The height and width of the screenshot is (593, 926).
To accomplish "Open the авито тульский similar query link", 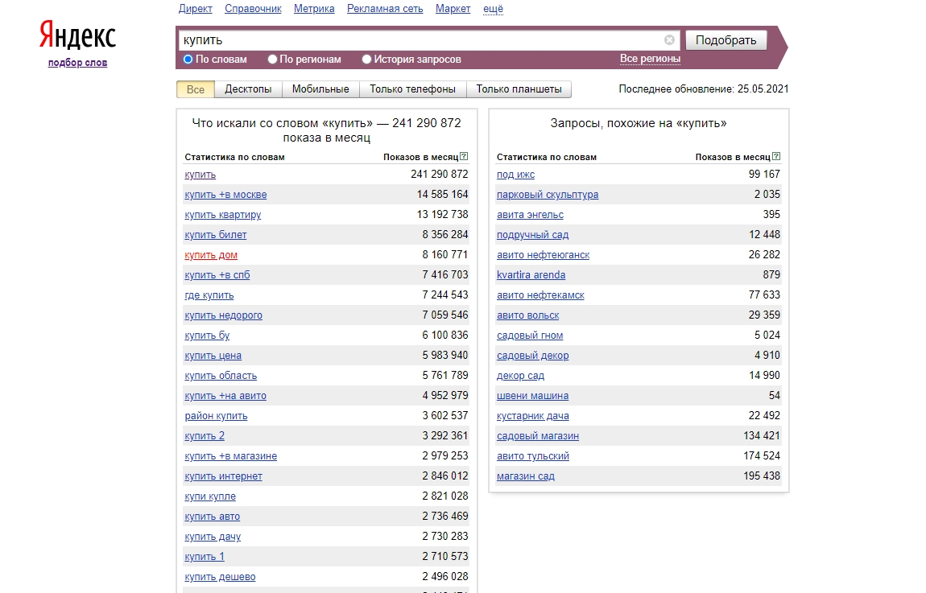I will (x=533, y=456).
